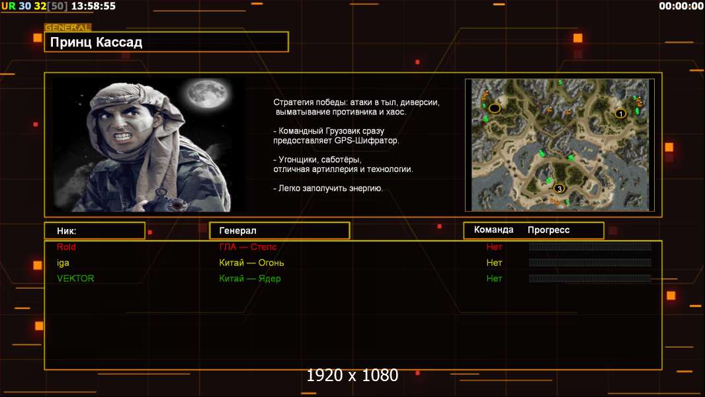Viewport: 705px width, 397px height.
Task: Click the orange GENERAL label tag
Action: (x=68, y=27)
